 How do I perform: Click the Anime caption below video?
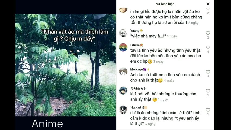pos(47,123)
